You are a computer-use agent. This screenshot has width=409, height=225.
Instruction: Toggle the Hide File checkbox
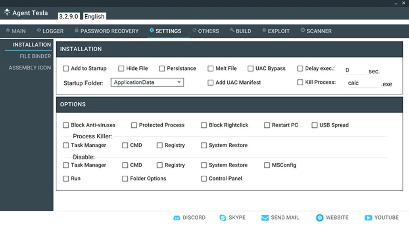[x=121, y=68]
